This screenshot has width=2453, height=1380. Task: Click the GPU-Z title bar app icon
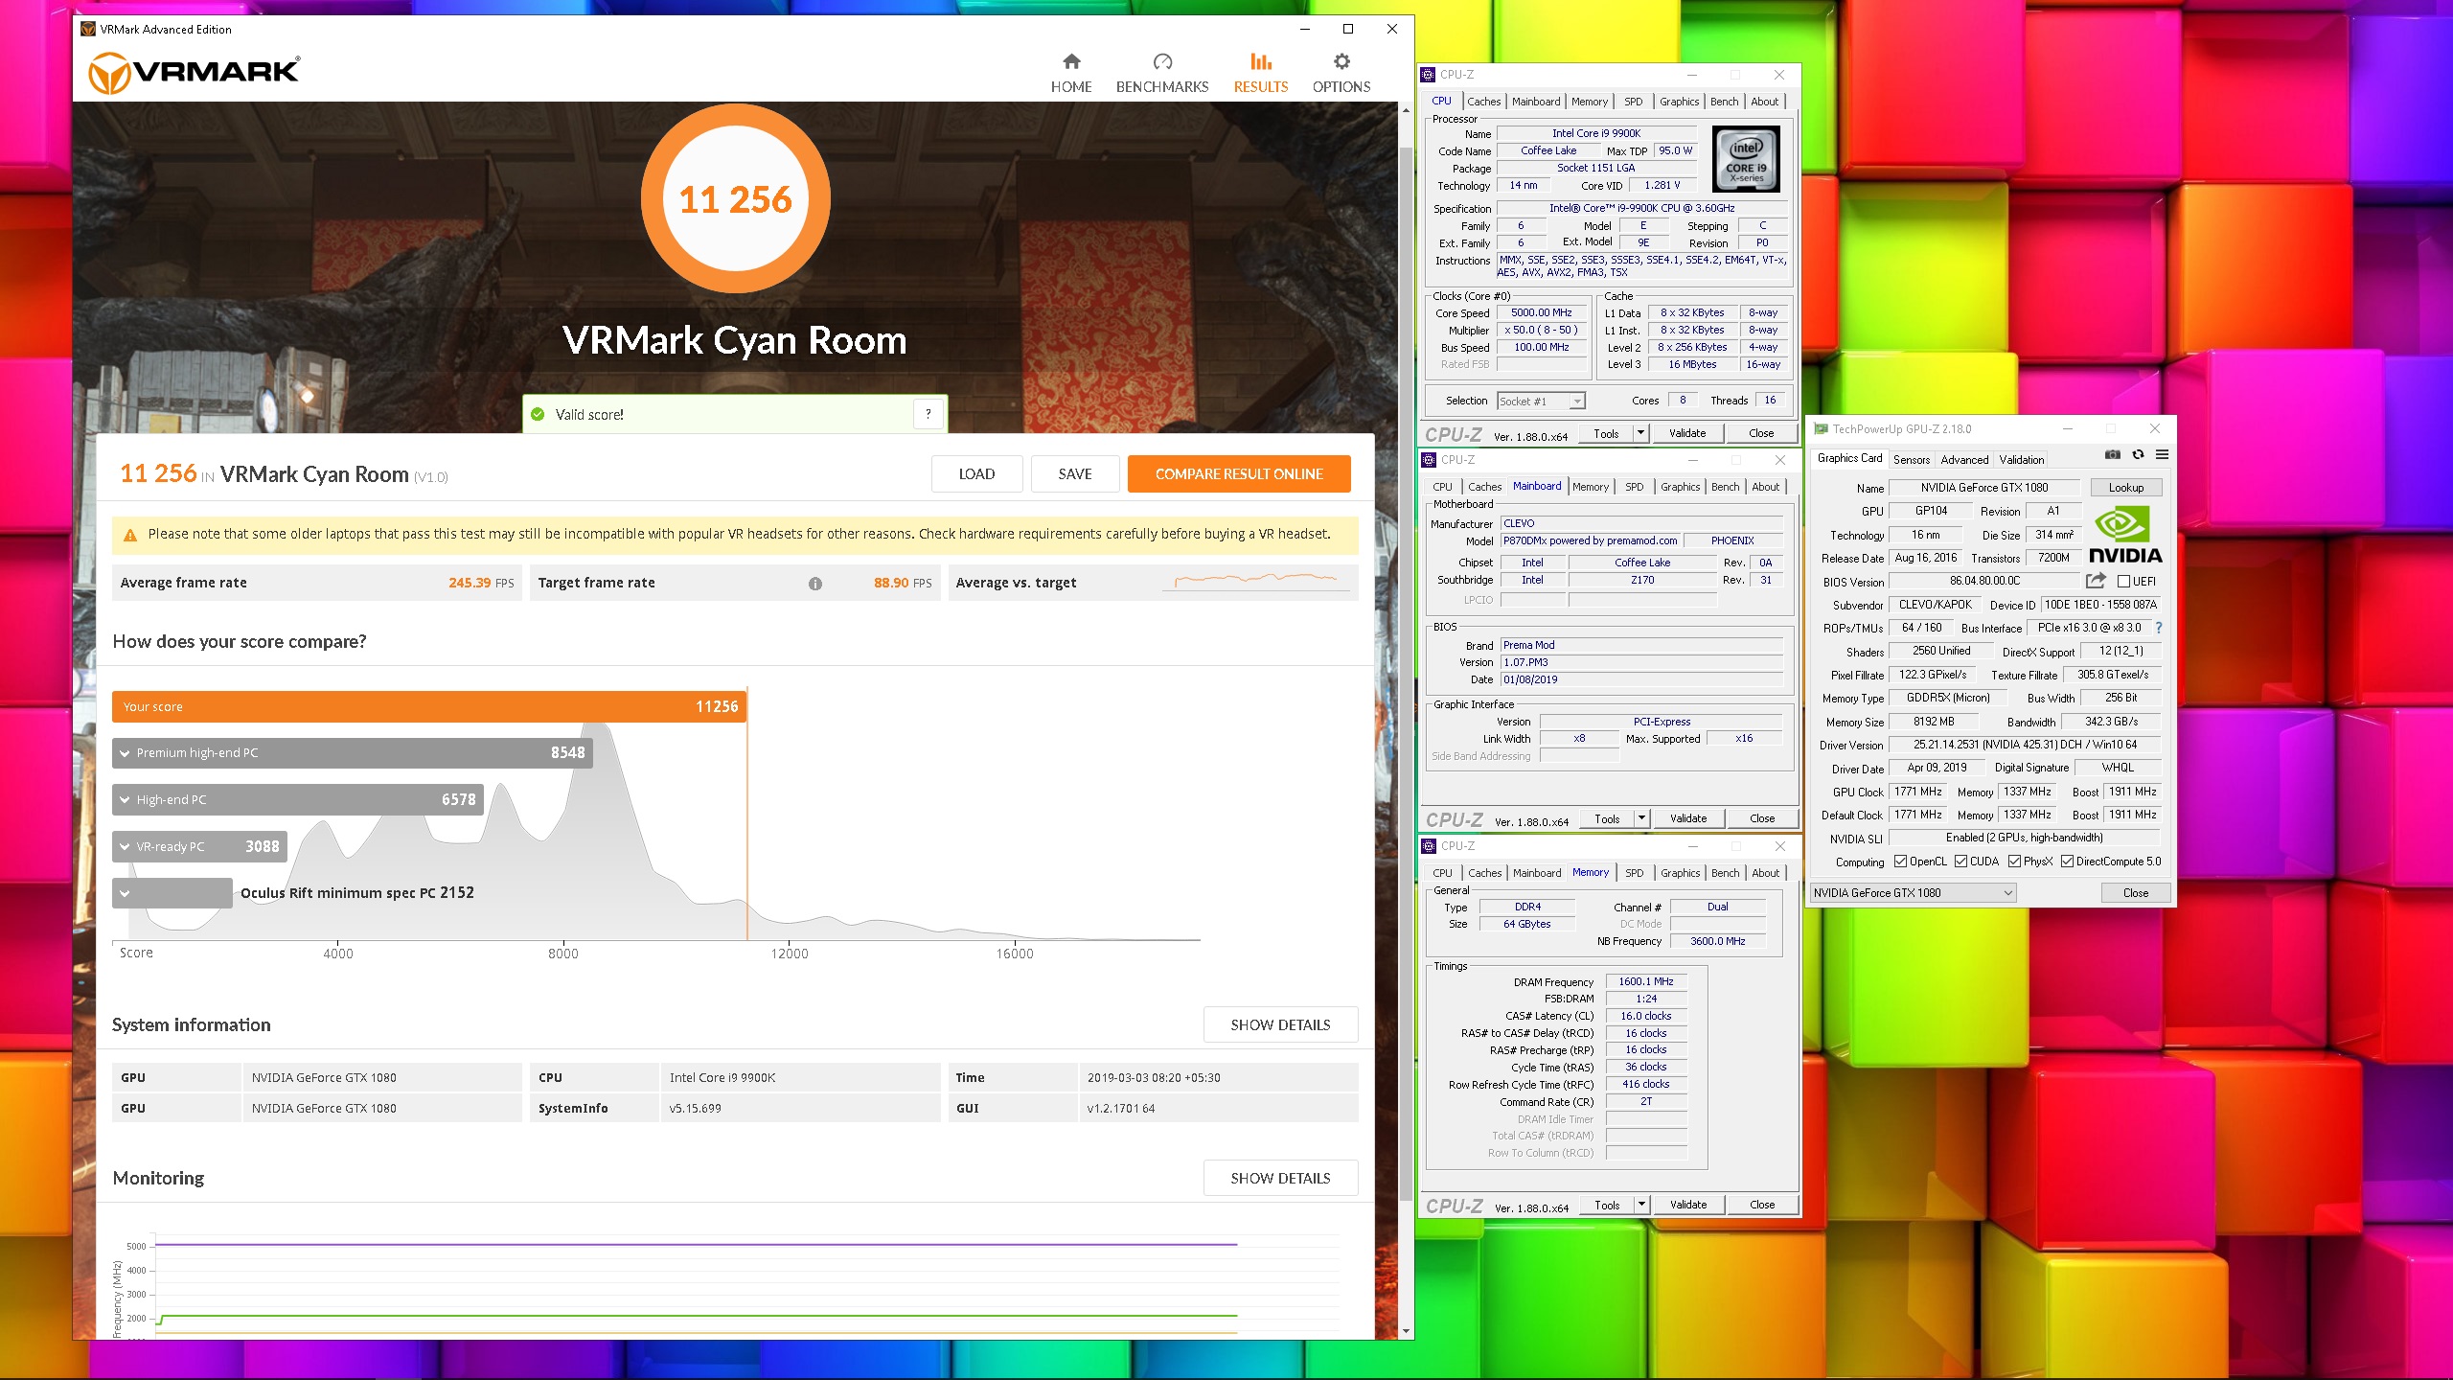(1821, 428)
